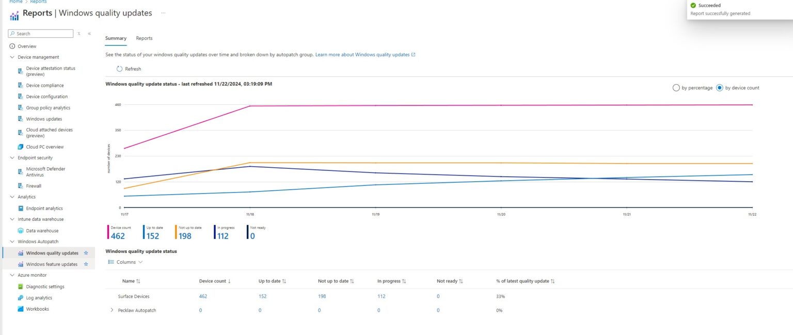The height and width of the screenshot is (335, 793).
Task: Select the 'by device count' radio button
Action: tap(720, 88)
